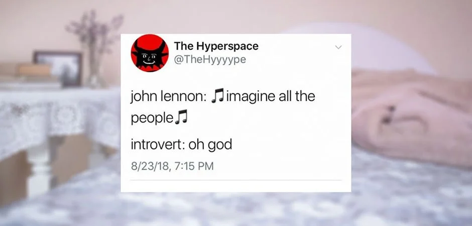Image resolution: width=472 pixels, height=226 pixels.
Task: Click the word introvert
Action: tap(158, 145)
